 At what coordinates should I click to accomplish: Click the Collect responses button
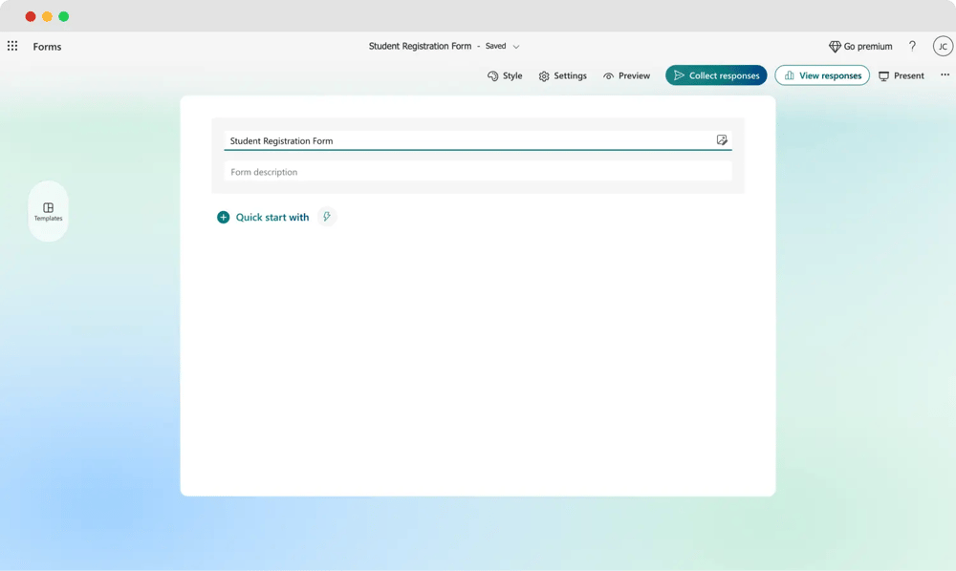click(716, 75)
